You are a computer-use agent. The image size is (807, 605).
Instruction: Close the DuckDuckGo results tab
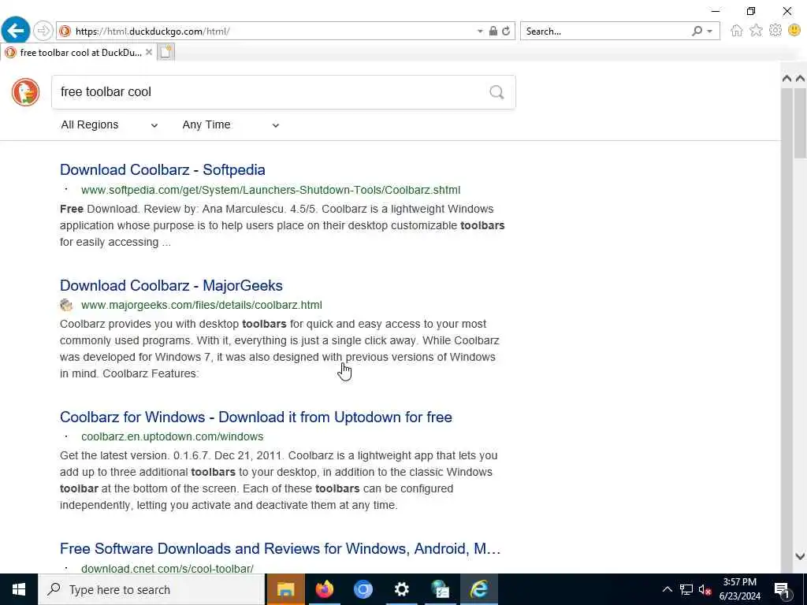[149, 52]
